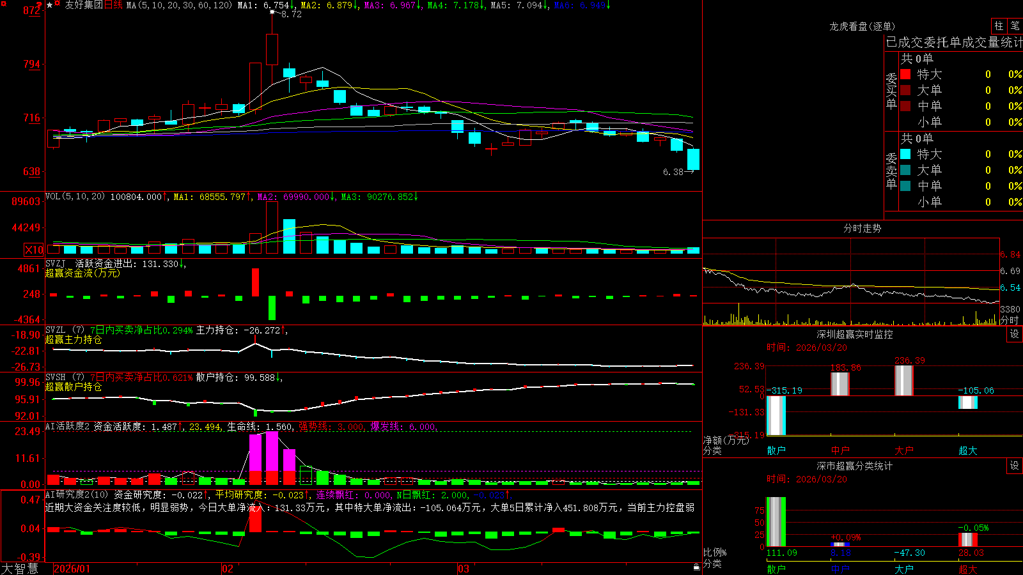Click the 超大 -105.06 bar in 实时监控
The image size is (1023, 575).
pyautogui.click(x=967, y=402)
